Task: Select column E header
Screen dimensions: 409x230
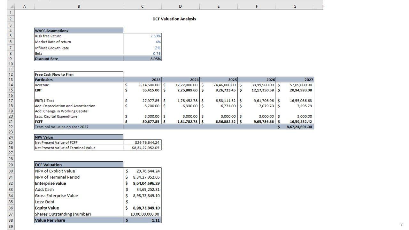Action: point(219,6)
